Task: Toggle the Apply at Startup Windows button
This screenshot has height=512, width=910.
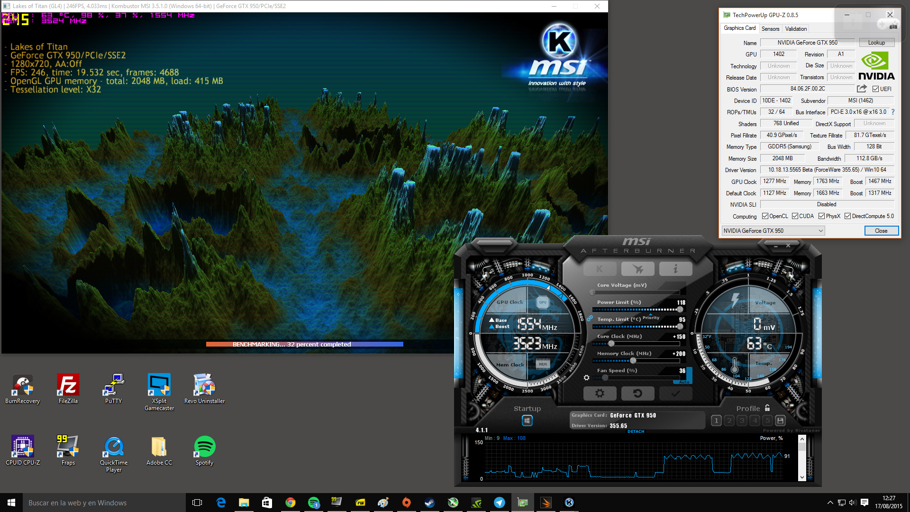Action: click(x=527, y=421)
